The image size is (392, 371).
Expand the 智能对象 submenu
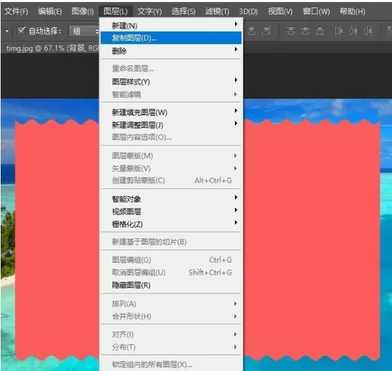171,199
